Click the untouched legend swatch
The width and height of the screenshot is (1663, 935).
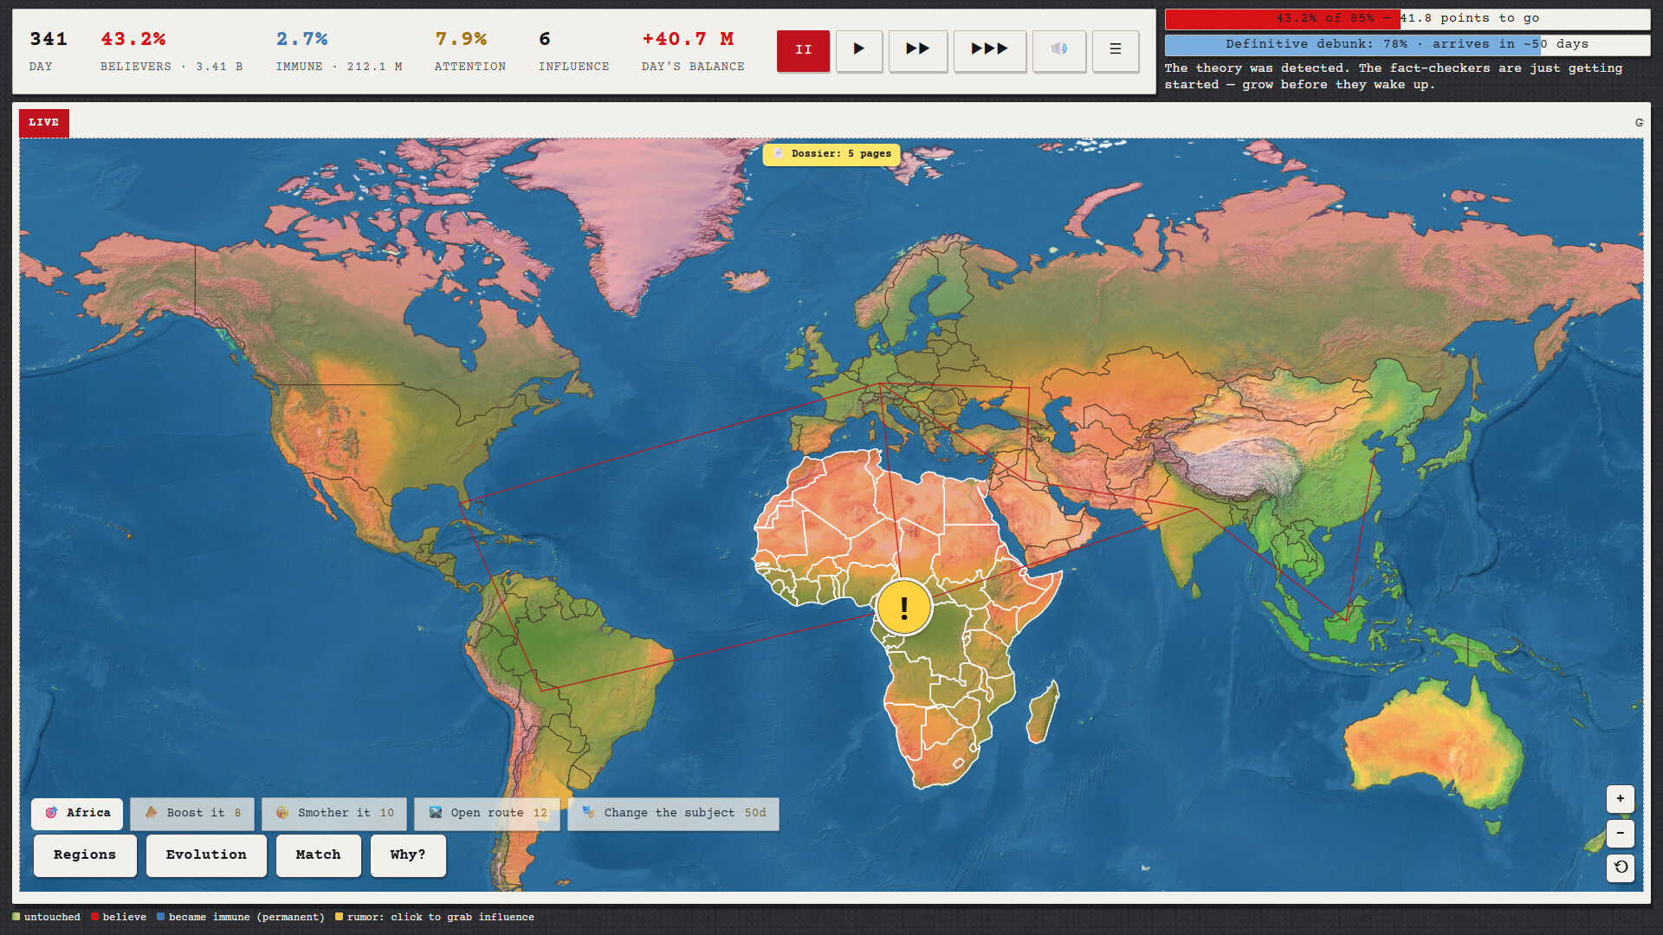click(16, 917)
